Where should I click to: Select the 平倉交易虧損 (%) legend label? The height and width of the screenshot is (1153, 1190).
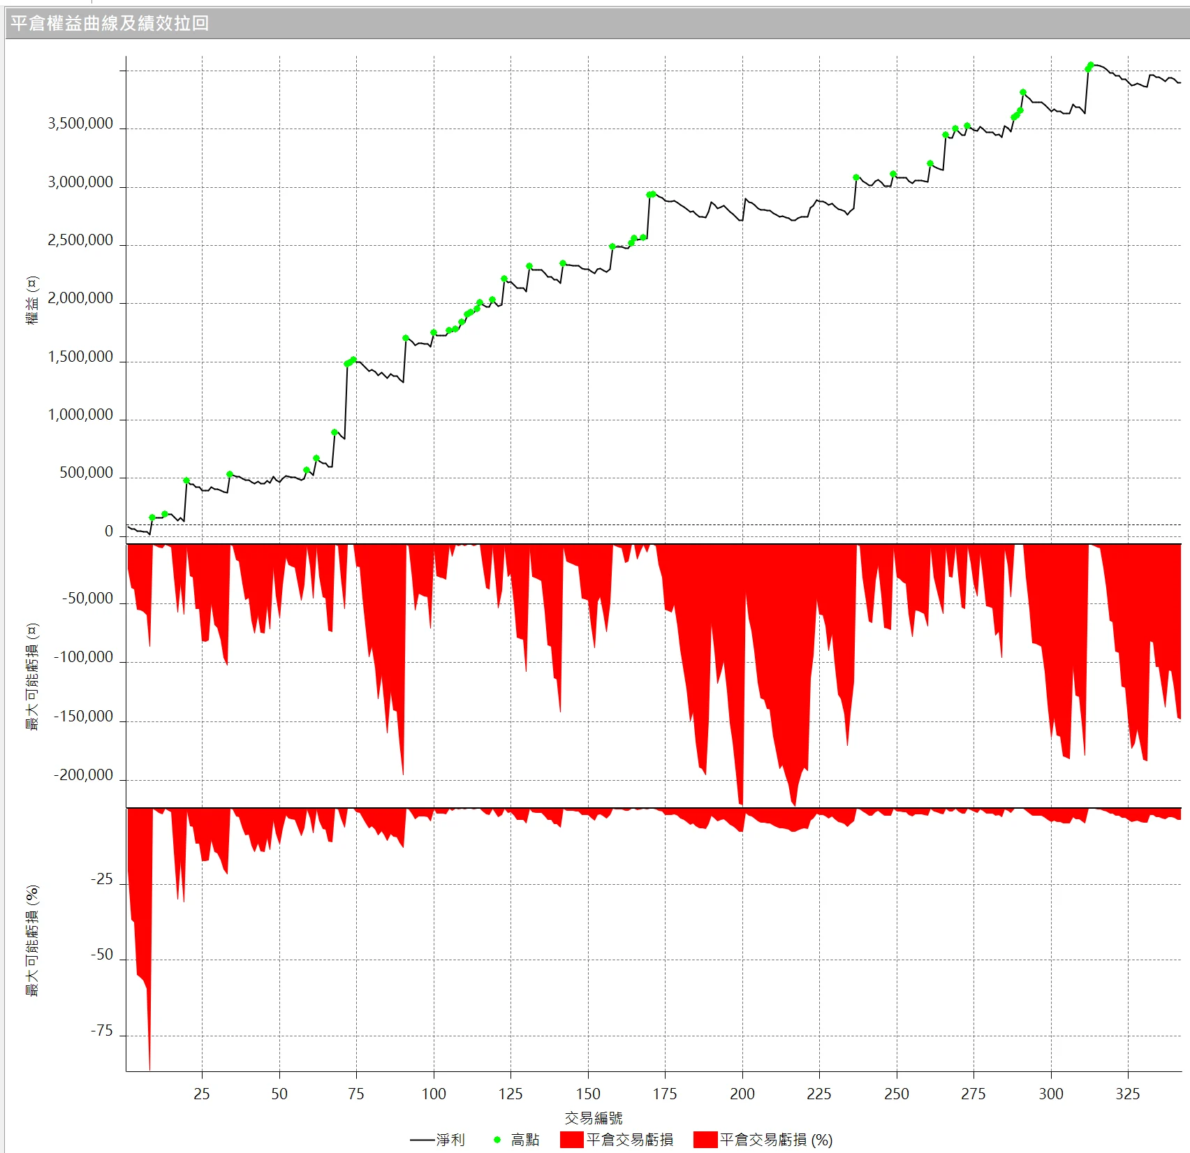coord(777,1140)
